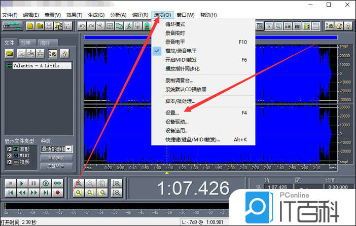356x226 pixels.
Task: Choose the 脚本/批处理... menu entry
Action: [203, 101]
